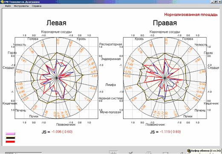
Task: Click the Эндокринная label between the charts
Action: pos(111,59)
